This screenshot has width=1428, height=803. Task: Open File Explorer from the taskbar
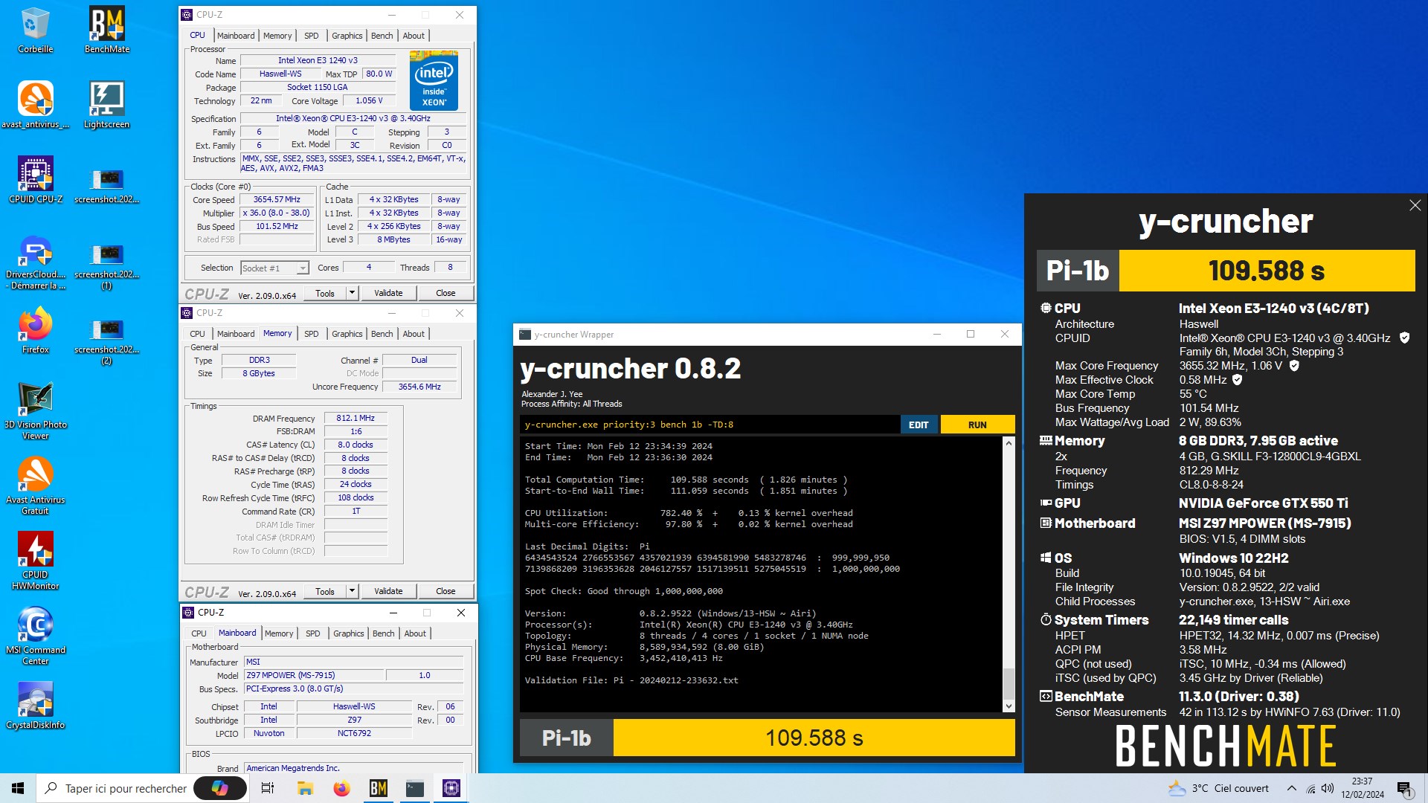(305, 788)
